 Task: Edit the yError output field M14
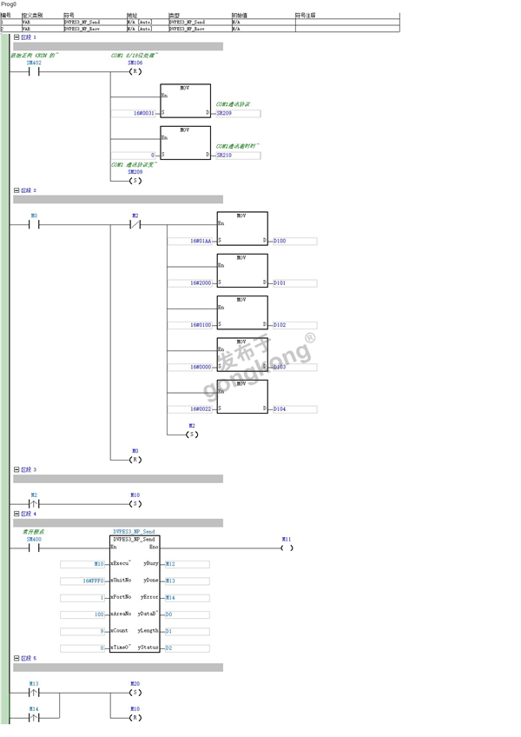187,598
